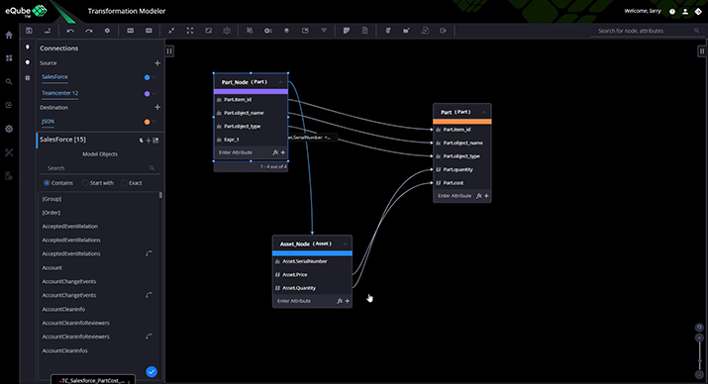Click the Teamcenter 12 purple color dot
708x384 pixels.
point(147,94)
